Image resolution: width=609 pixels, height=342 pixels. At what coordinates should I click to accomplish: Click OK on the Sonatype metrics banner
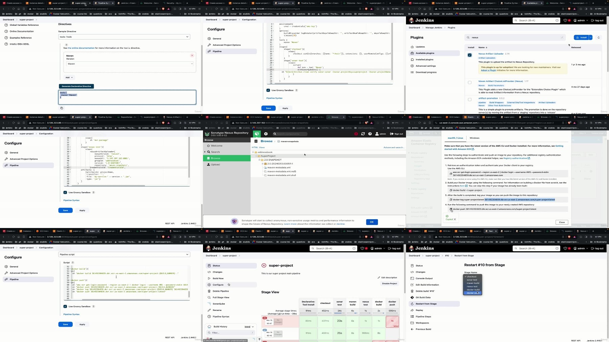tap(372, 222)
